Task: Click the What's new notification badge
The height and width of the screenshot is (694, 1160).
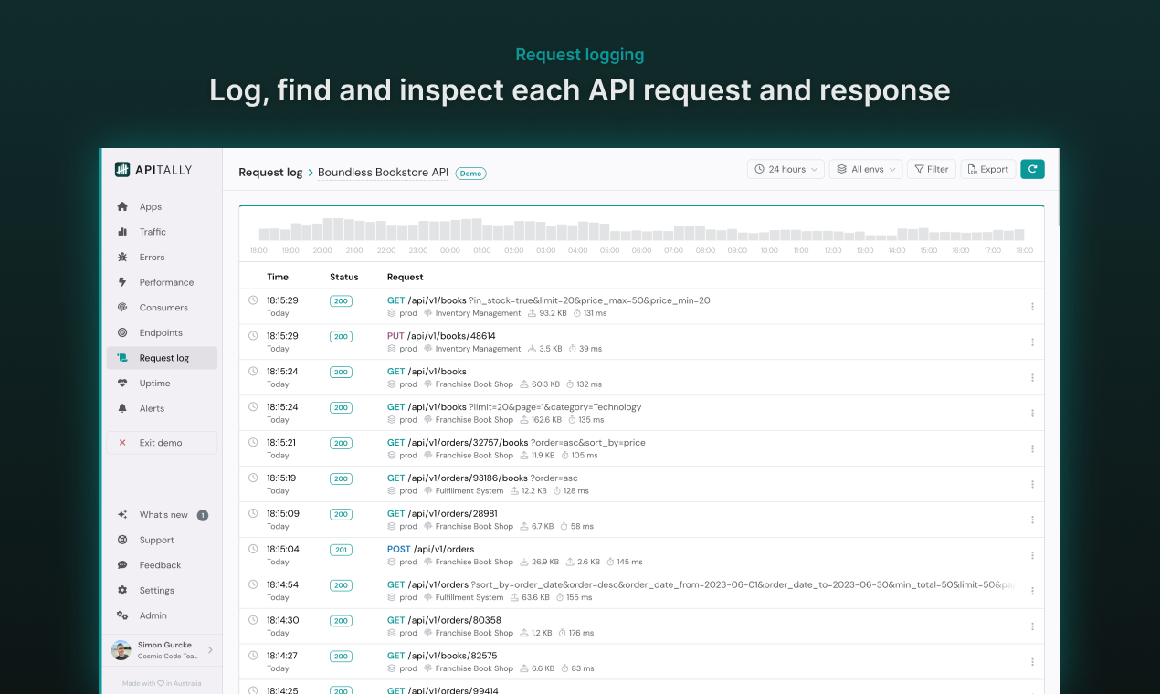Action: [x=203, y=515]
